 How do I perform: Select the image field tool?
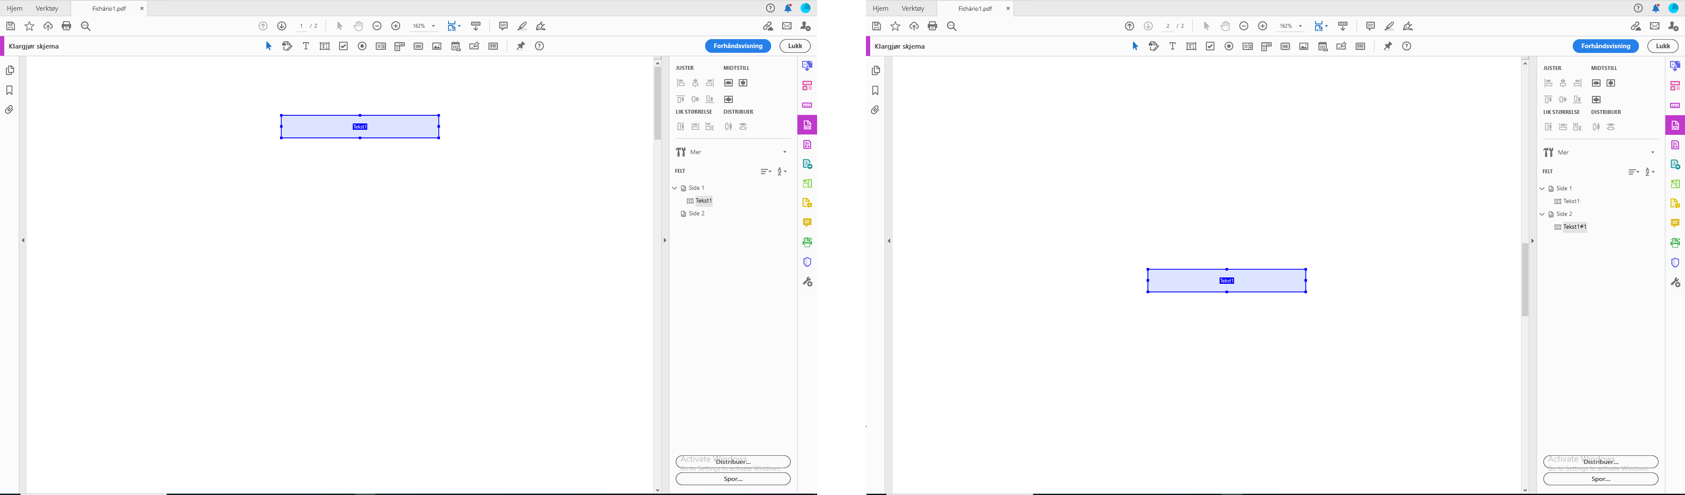coord(436,46)
